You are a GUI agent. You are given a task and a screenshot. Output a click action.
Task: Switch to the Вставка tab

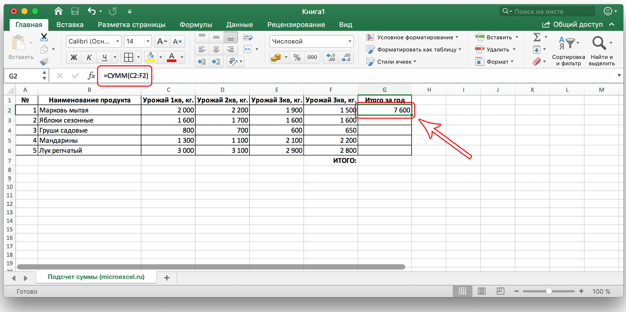pos(70,25)
